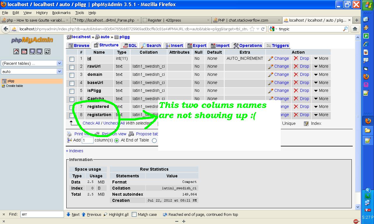Open Firefox Bookmarks menu

point(61,13)
